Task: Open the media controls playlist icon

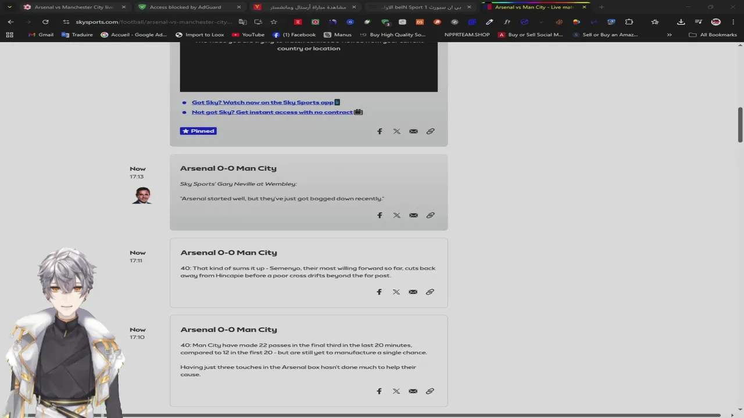Action: point(699,22)
